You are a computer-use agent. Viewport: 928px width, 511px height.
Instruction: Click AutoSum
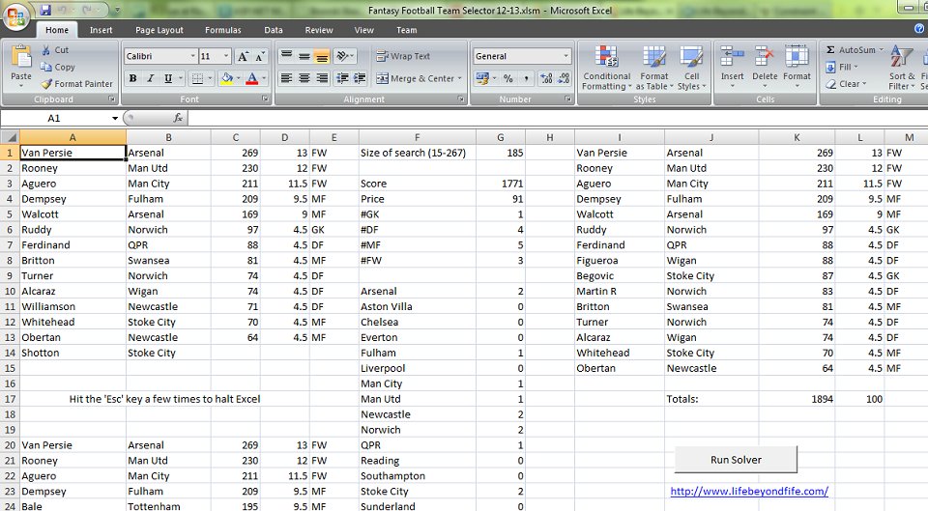coord(851,50)
